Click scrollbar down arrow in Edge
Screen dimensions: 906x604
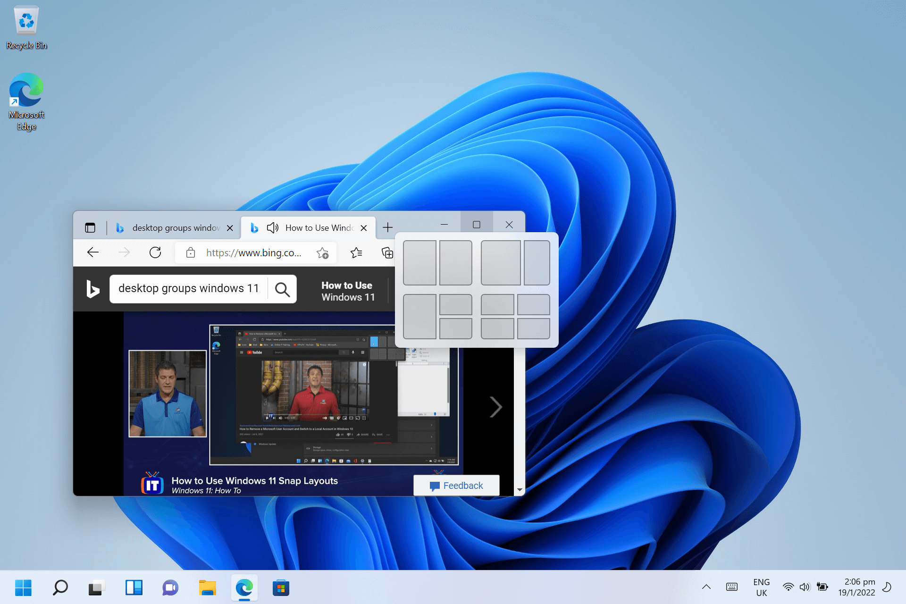click(520, 490)
